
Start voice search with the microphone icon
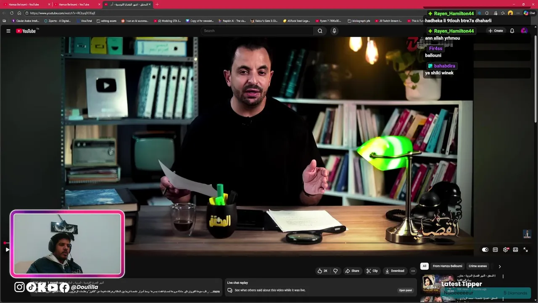tap(334, 31)
